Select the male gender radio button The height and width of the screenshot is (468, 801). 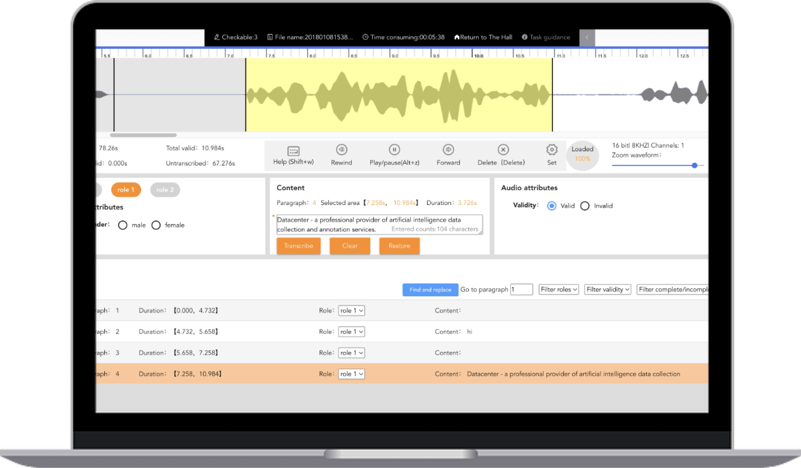(x=123, y=225)
